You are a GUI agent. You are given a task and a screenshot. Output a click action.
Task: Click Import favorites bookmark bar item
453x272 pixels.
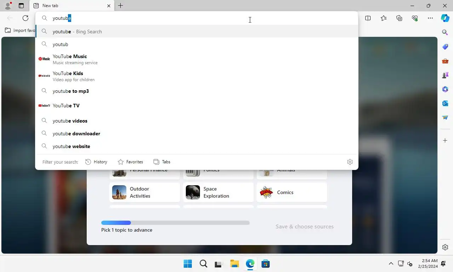click(x=20, y=30)
